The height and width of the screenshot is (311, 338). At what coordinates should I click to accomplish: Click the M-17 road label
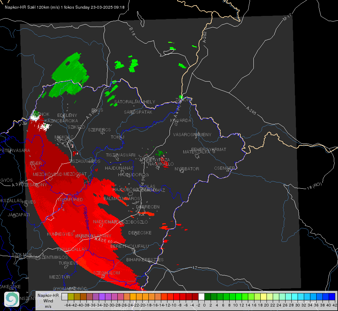pyautogui.click(x=287, y=17)
